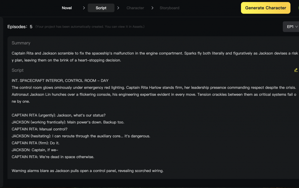Click the Episodes: 5 count label
The image size is (299, 188).
pyautogui.click(x=20, y=27)
